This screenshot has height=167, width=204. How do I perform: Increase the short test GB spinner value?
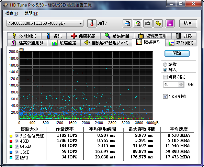pos(181,83)
